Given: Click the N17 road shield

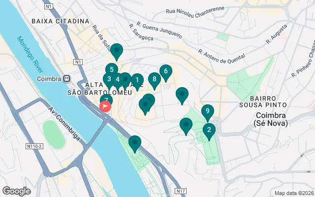Looking at the screenshot, I should pos(181,191).
